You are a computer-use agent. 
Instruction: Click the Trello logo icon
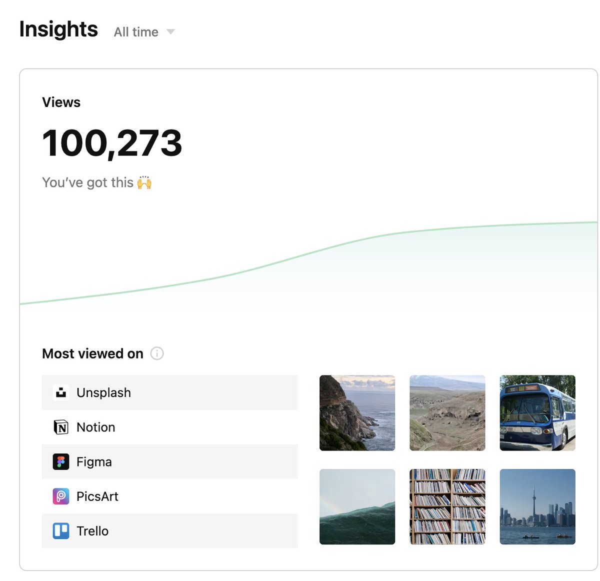click(x=61, y=530)
